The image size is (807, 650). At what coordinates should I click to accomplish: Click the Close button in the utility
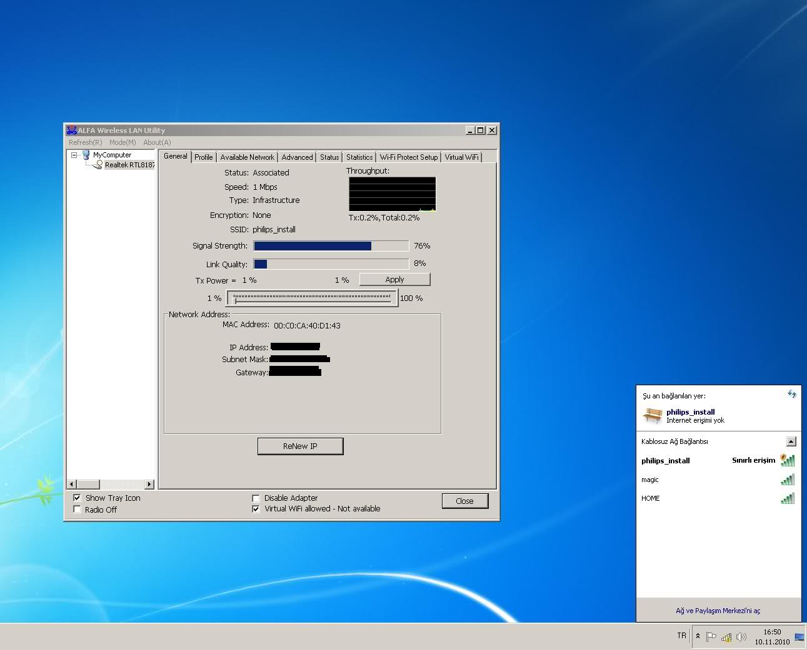(x=464, y=501)
